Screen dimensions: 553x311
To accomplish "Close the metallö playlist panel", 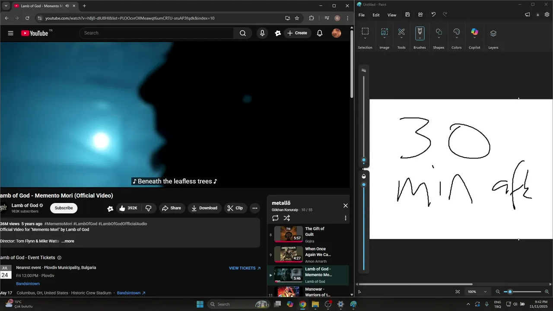I will tap(345, 206).
